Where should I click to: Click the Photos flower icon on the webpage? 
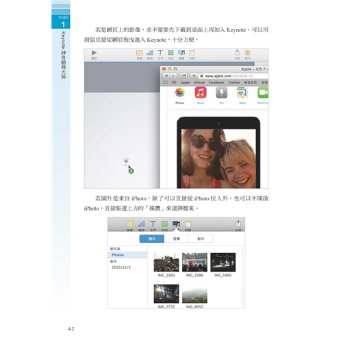(179, 92)
